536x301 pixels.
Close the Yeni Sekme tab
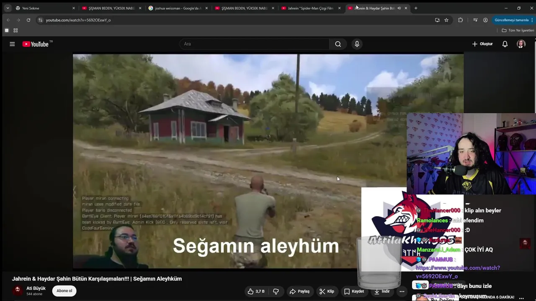click(74, 8)
